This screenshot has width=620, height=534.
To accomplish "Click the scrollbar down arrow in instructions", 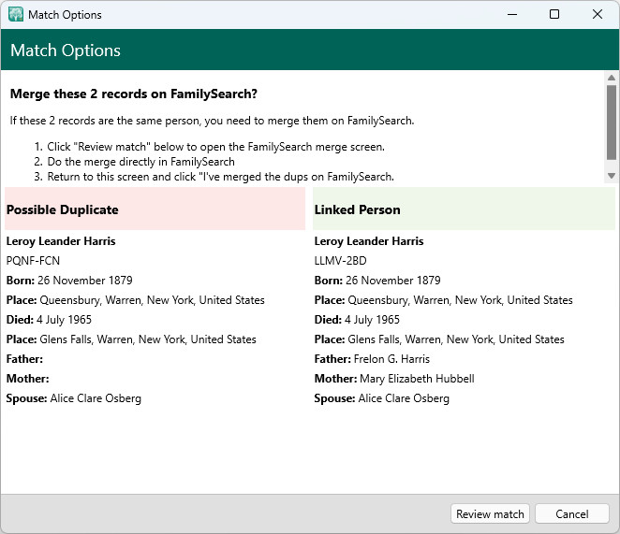I will [612, 176].
